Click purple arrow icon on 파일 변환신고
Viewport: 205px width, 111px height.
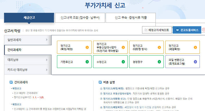(x=195, y=62)
